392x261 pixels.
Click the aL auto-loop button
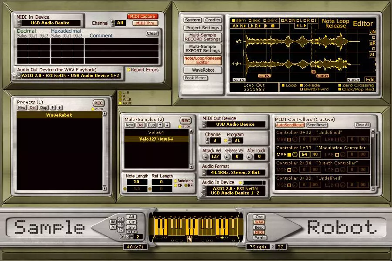(372, 54)
